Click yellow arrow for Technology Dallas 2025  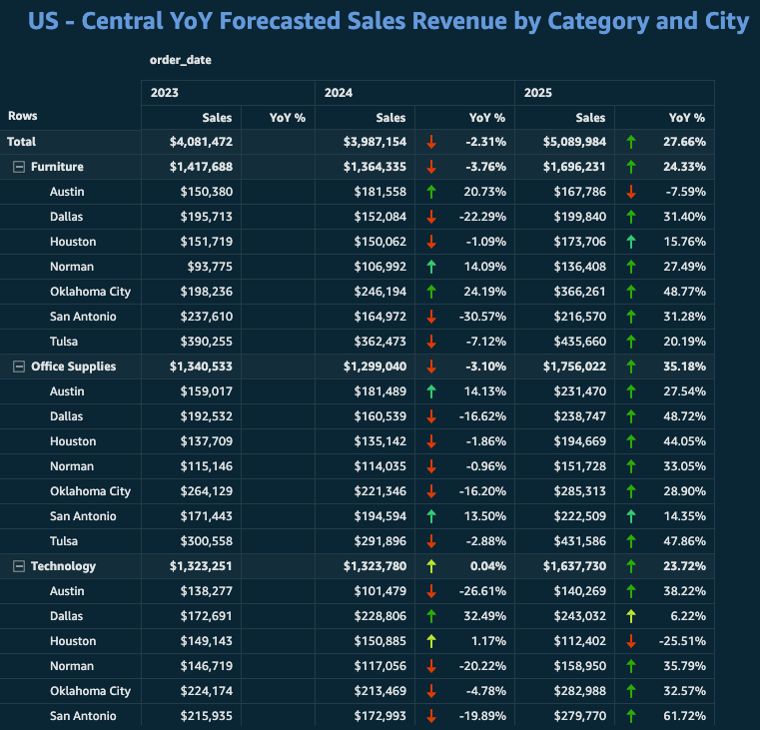coord(631,616)
